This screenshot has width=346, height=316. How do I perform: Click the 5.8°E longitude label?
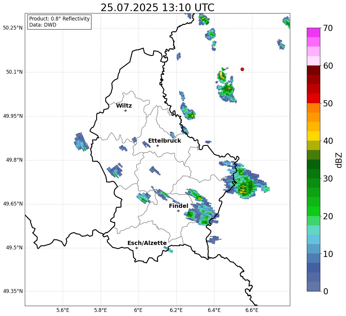click(x=101, y=310)
